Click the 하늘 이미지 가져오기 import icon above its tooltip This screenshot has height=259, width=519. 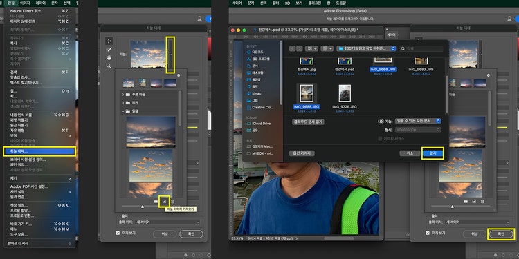(165, 201)
